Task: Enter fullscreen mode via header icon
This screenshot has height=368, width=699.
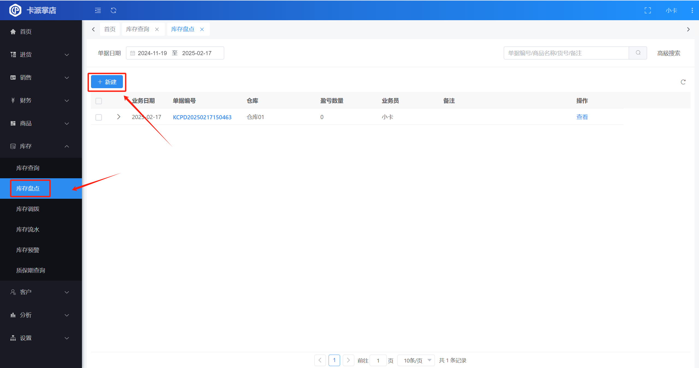Action: tap(648, 10)
